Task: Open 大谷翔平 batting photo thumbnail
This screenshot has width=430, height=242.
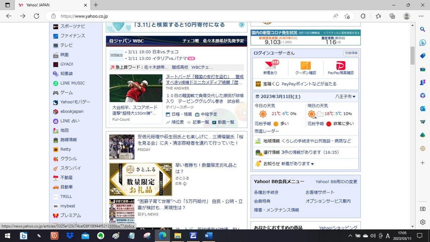Action: tap(136, 88)
